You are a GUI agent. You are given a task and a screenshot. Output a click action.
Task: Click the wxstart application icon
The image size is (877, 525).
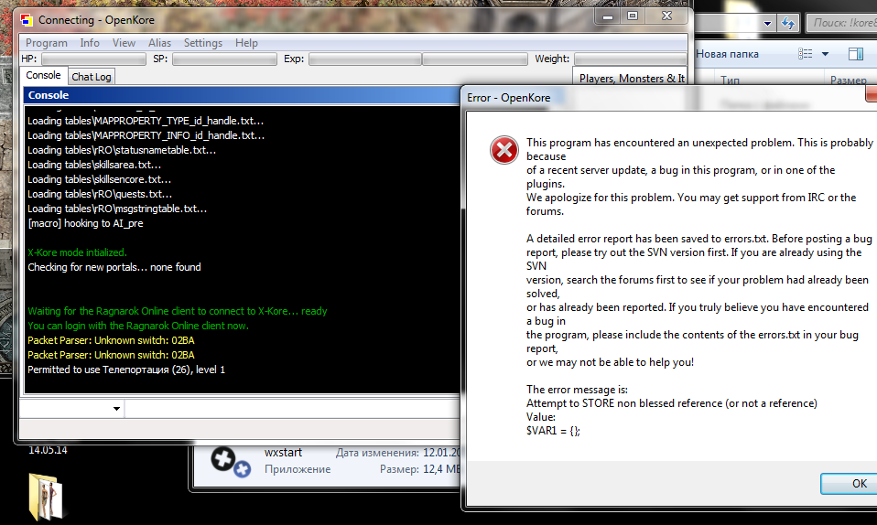coord(230,461)
